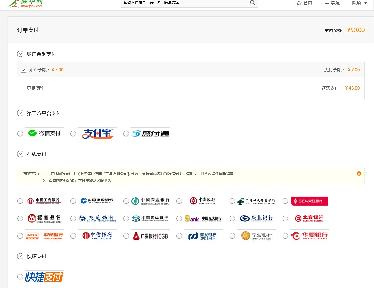Click the 交通银行 logo
374x288 pixels.
pos(97,218)
